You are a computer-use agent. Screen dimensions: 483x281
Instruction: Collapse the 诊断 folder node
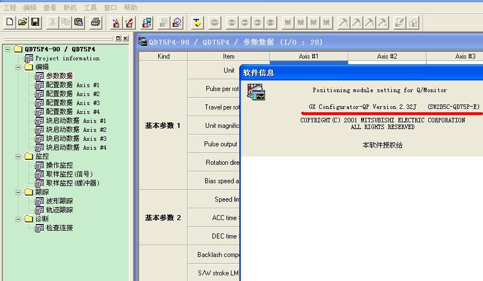(x=18, y=219)
